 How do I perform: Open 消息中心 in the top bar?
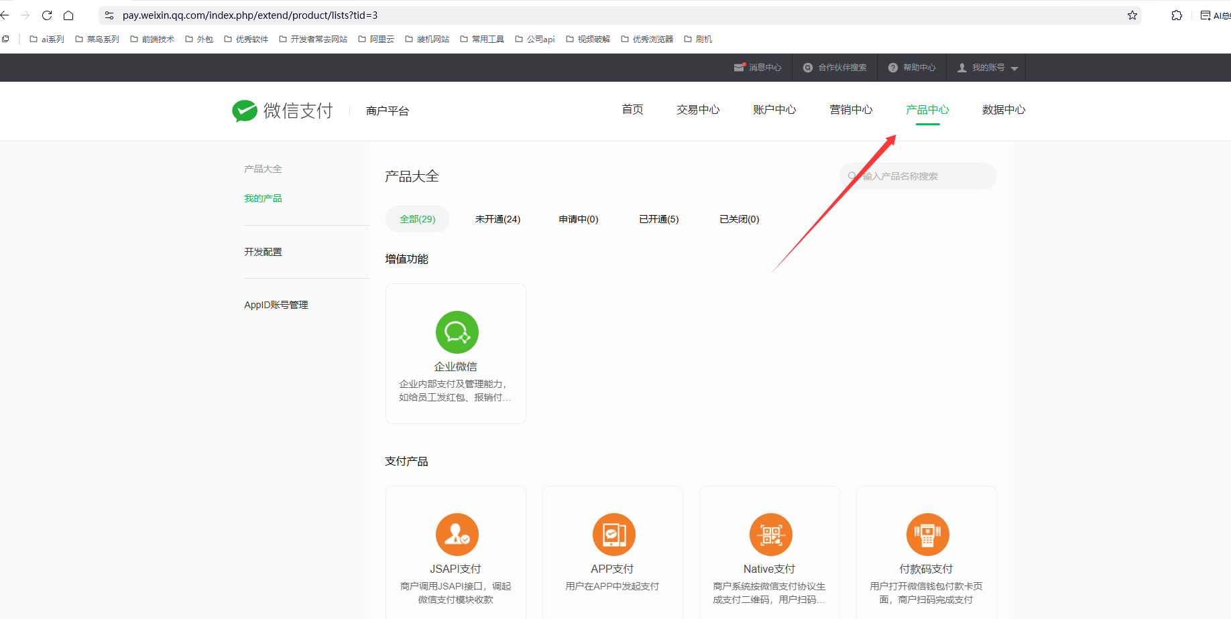pos(758,68)
